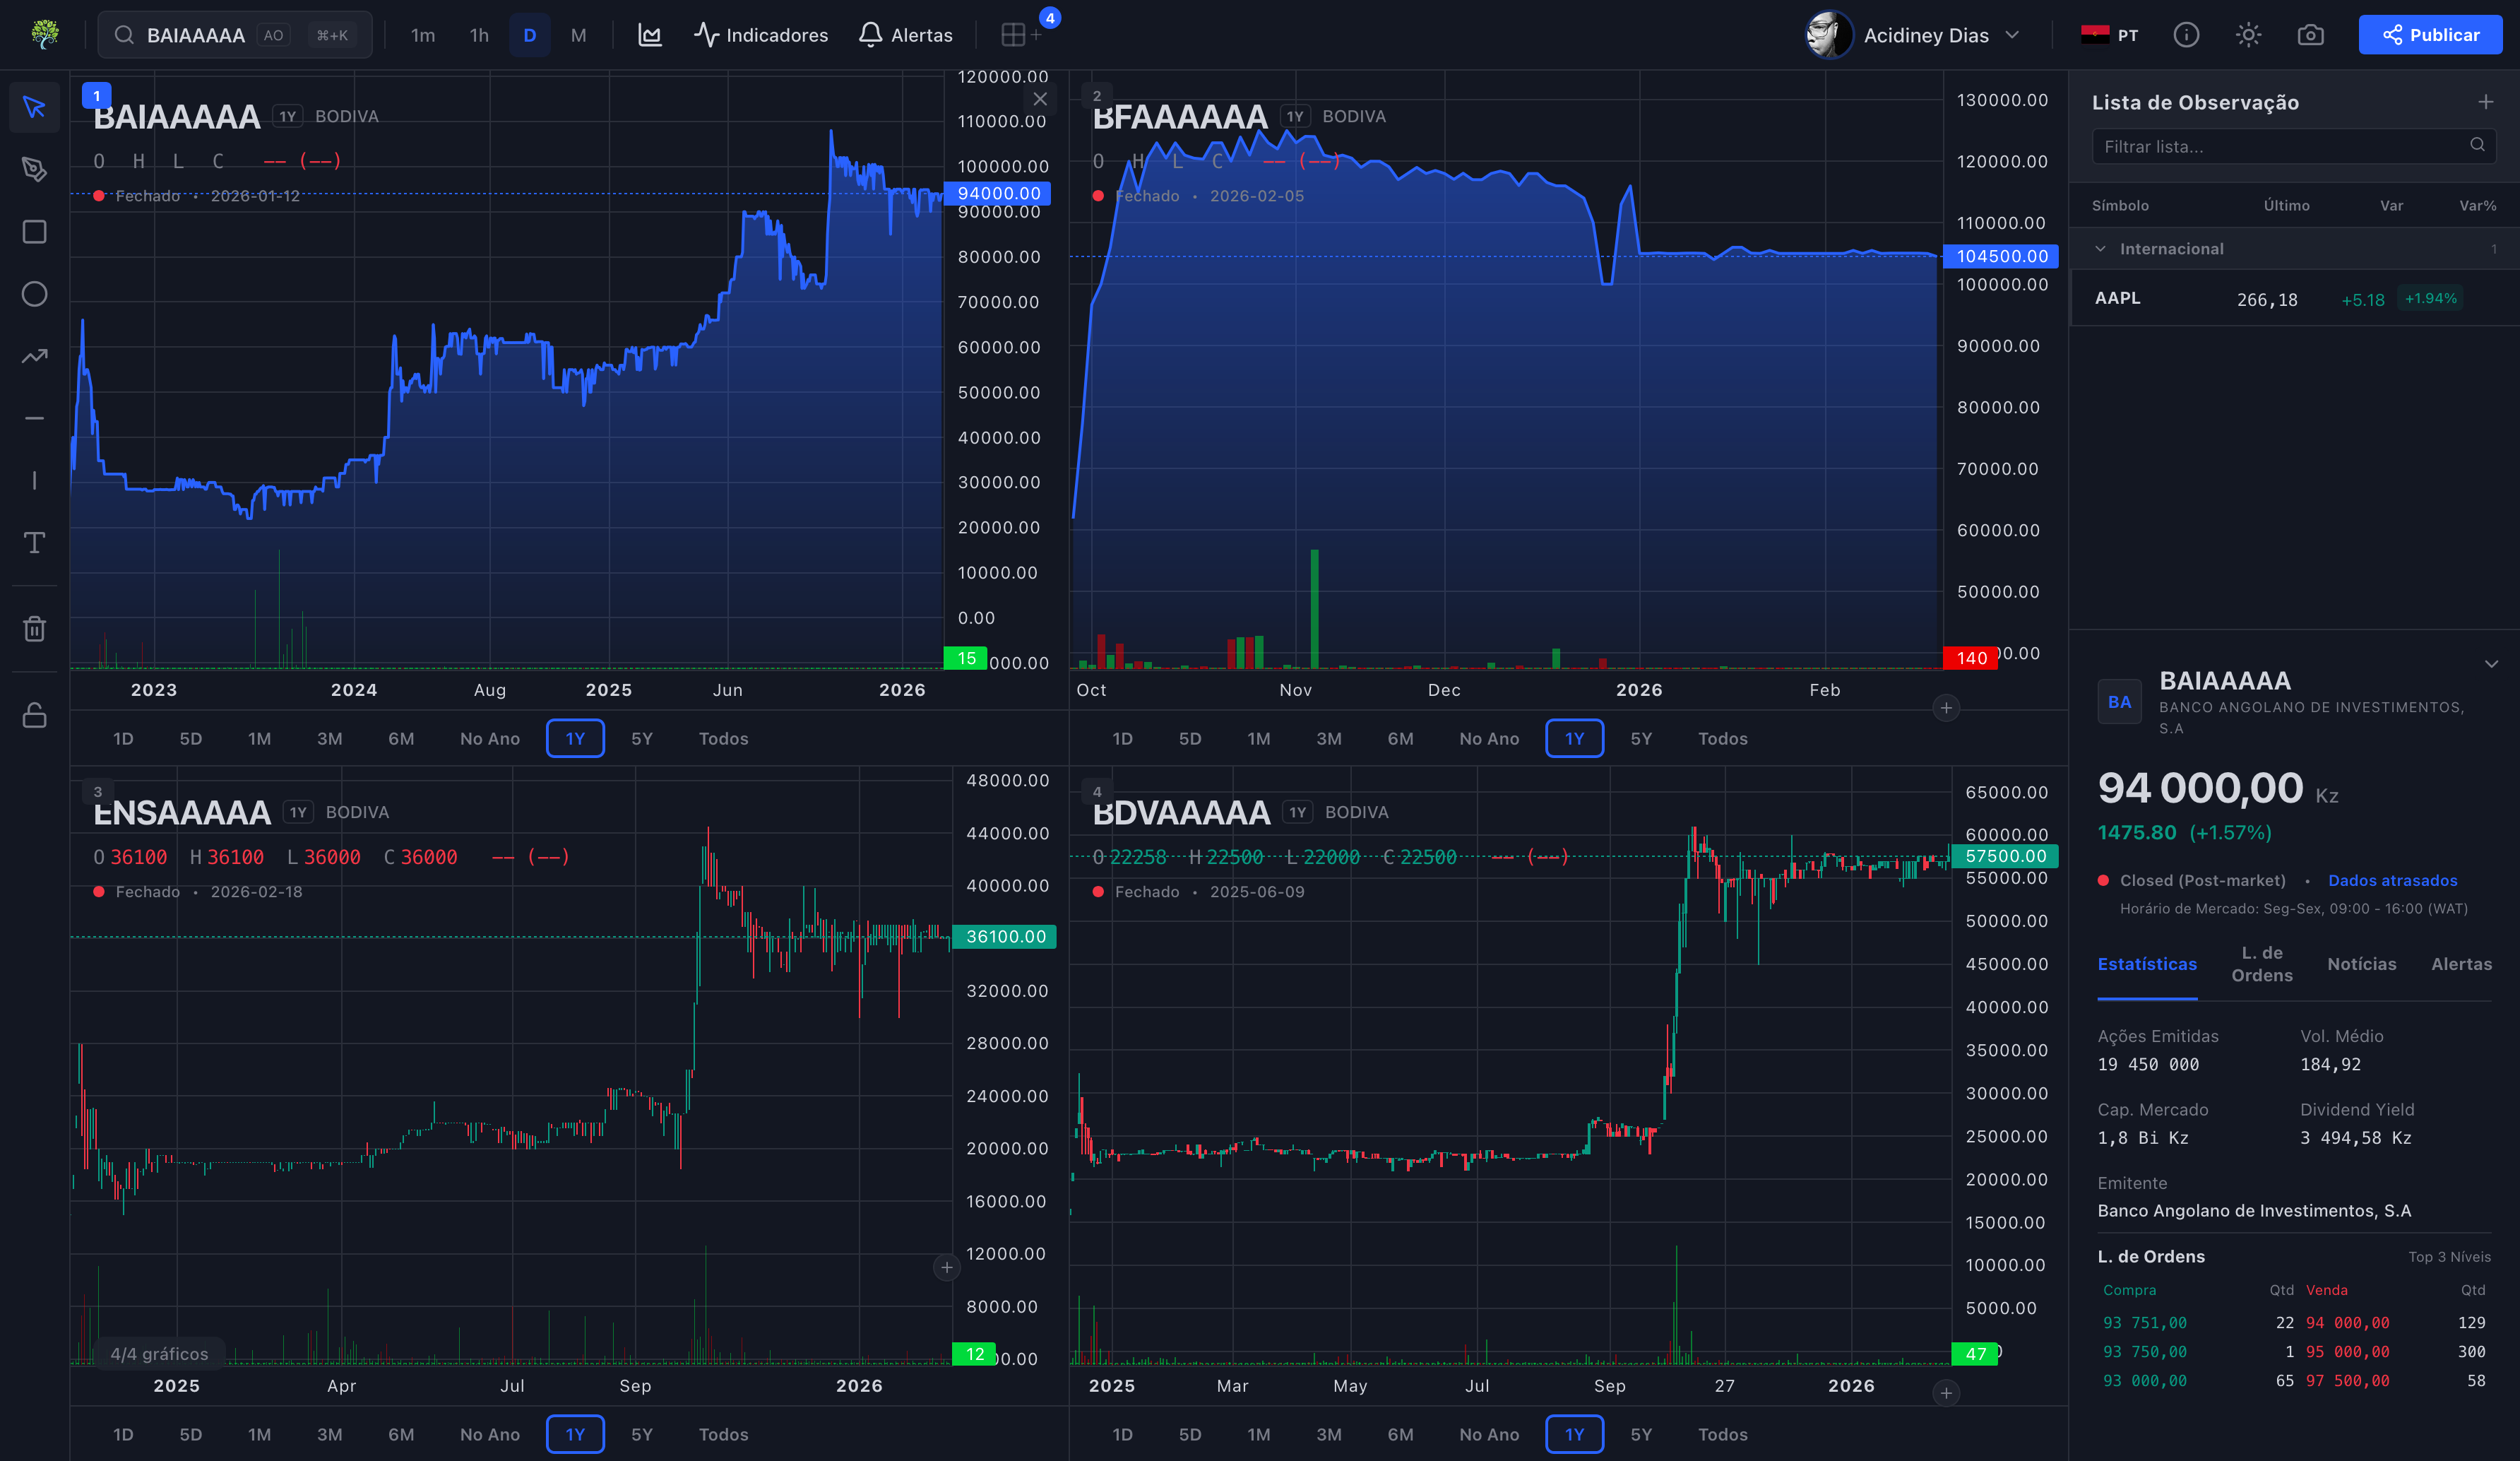Open the chart layout grid icon
Viewport: 2520px width, 1461px height.
click(1021, 35)
